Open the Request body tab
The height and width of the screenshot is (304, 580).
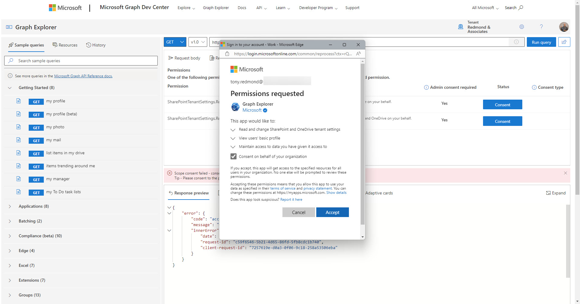coord(184,58)
